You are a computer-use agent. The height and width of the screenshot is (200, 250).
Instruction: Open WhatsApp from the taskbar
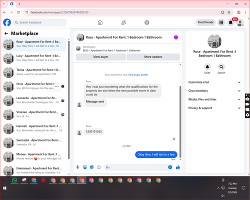tap(14, 180)
